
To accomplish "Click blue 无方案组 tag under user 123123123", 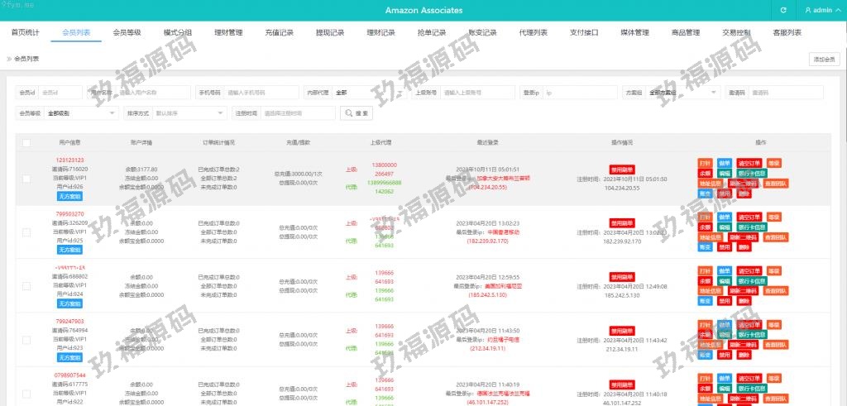I will 71,198.
